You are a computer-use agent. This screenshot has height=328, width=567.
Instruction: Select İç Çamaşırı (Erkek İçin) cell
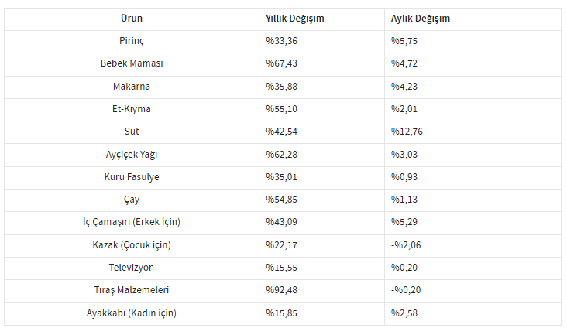click(x=132, y=222)
